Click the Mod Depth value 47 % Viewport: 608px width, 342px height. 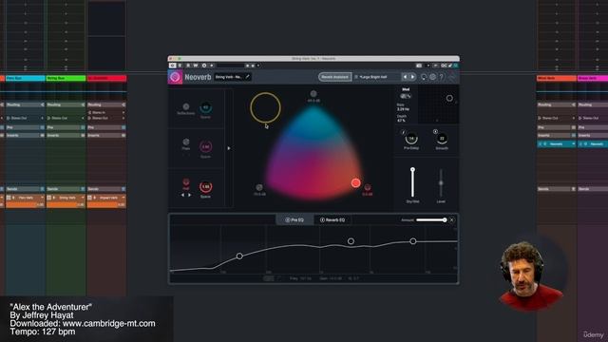pyautogui.click(x=401, y=121)
